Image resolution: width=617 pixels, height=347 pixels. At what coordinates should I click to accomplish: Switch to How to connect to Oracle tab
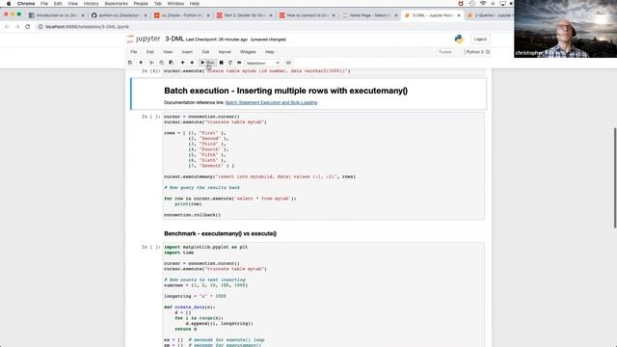307,15
